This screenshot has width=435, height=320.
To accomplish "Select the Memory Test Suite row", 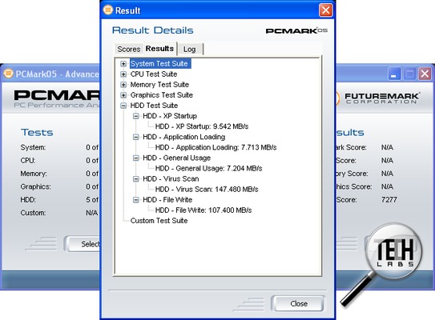I will (x=159, y=85).
